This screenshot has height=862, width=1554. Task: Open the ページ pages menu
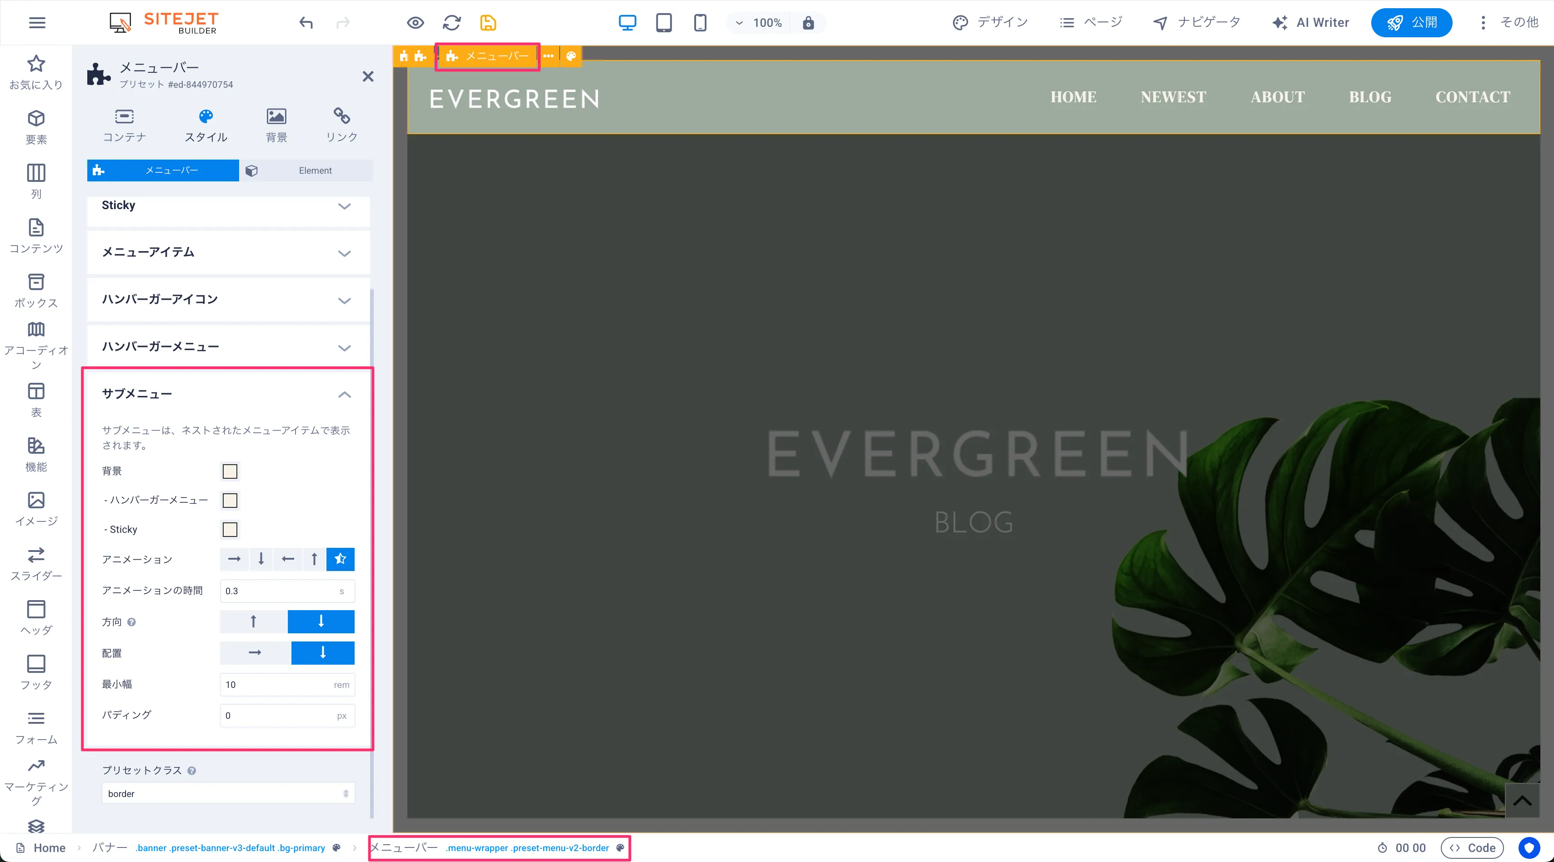(x=1091, y=23)
